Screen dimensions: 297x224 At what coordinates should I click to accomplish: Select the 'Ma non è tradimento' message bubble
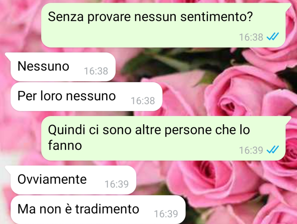(98, 210)
